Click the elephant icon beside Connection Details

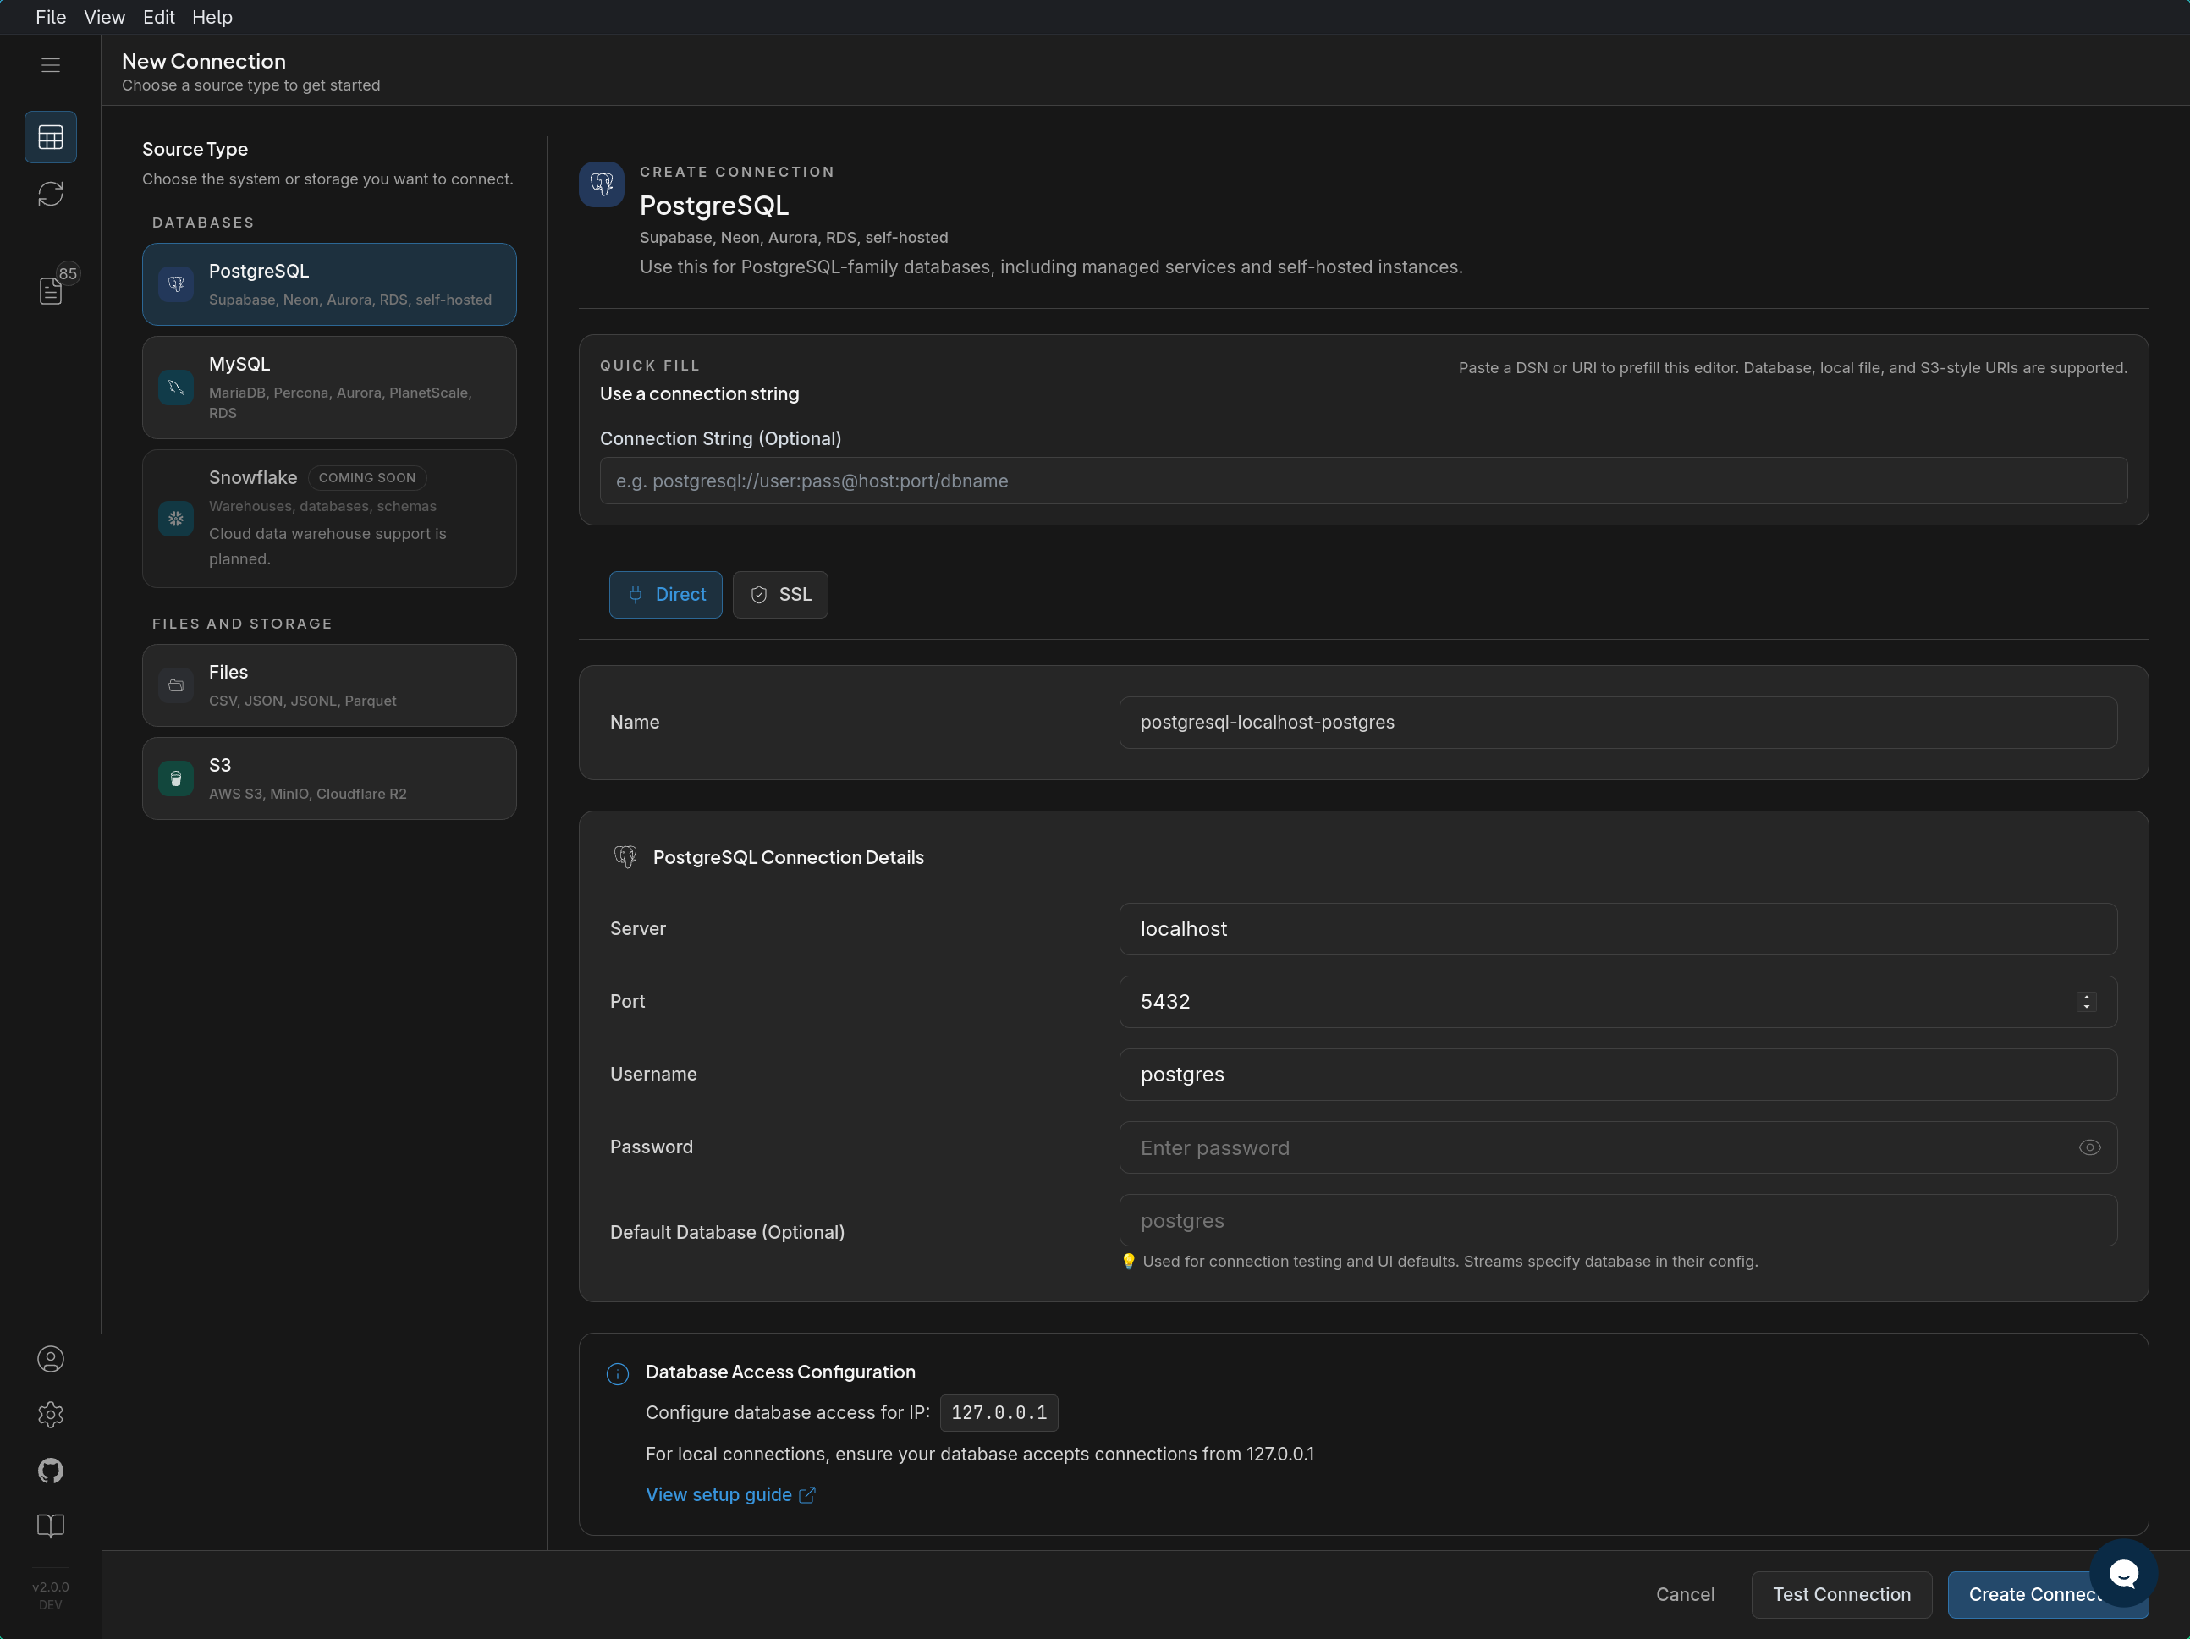(625, 856)
